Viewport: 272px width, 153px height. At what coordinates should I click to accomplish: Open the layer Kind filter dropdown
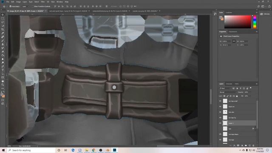(x=225, y=88)
